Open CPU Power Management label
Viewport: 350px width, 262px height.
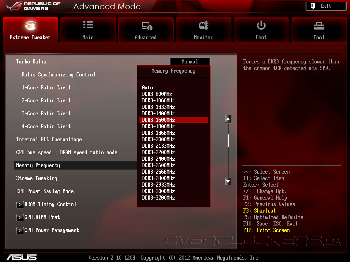point(52,230)
